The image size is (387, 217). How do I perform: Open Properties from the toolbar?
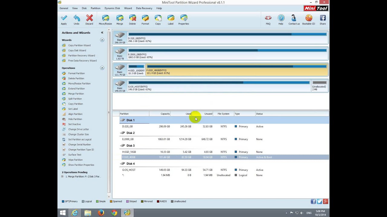coord(184,20)
